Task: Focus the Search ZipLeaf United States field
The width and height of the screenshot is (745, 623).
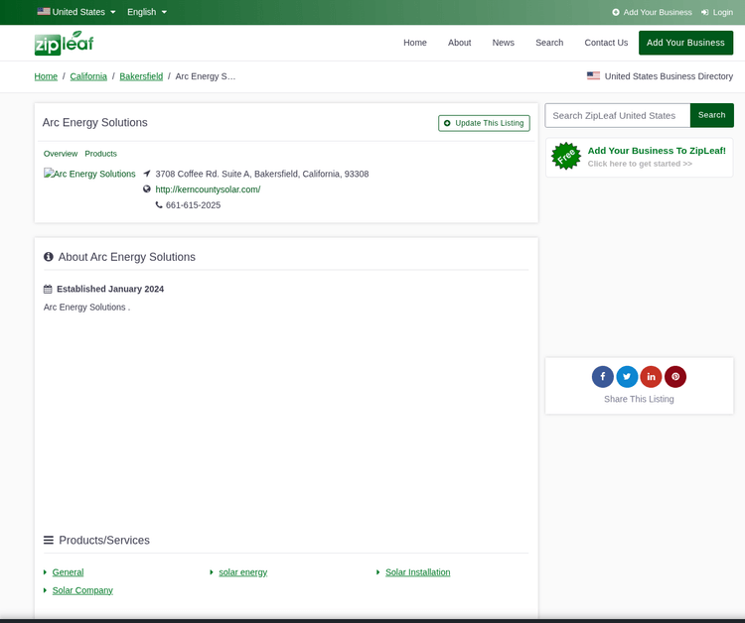Action: click(x=618, y=115)
